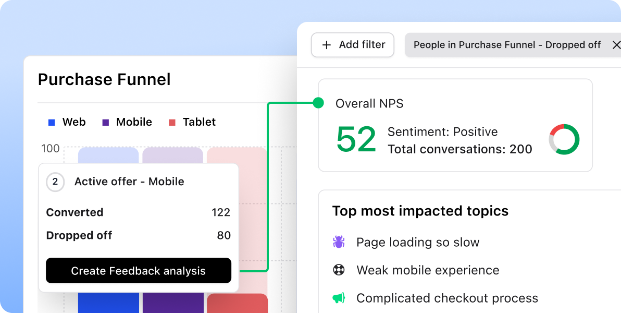
Task: Open the Weak mobile experience topic
Action: tap(428, 270)
